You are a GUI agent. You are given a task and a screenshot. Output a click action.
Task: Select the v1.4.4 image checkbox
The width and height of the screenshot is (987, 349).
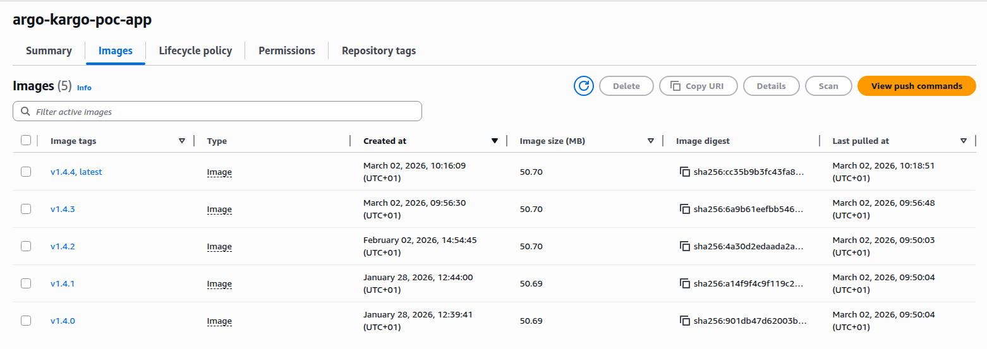[x=26, y=172]
